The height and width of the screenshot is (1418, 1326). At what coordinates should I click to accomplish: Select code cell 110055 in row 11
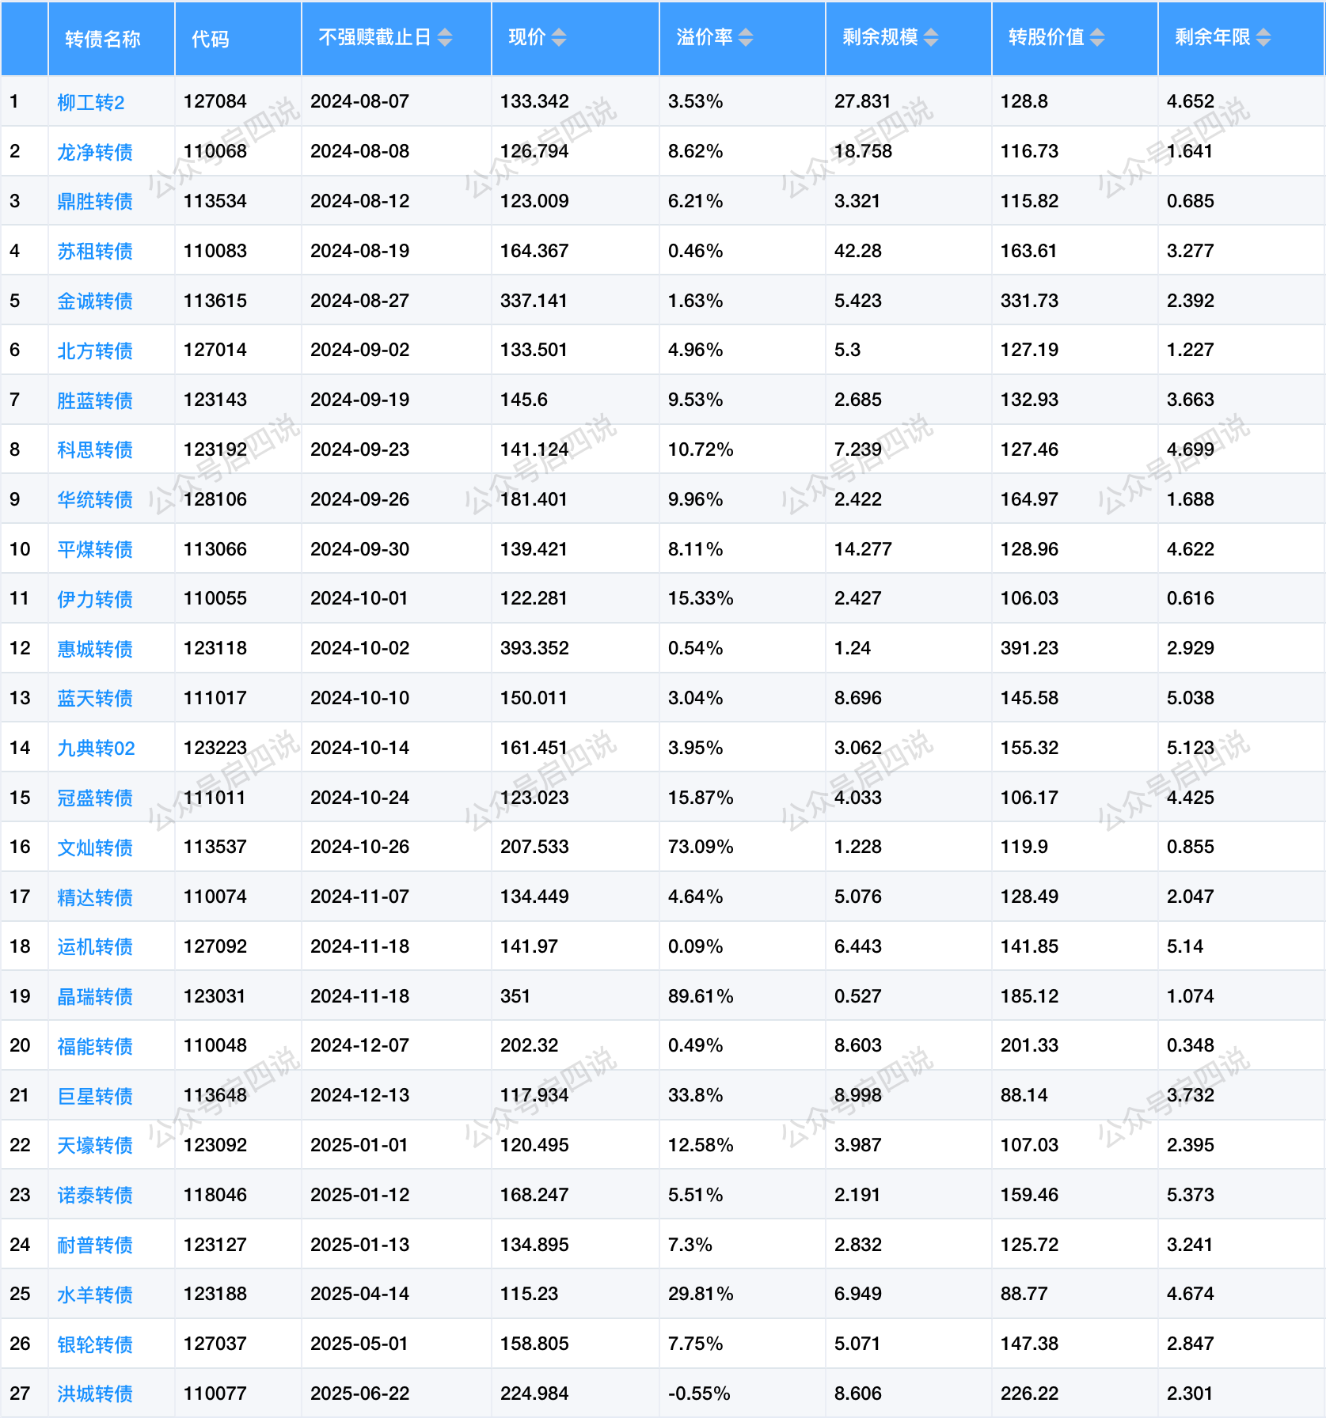tap(215, 599)
